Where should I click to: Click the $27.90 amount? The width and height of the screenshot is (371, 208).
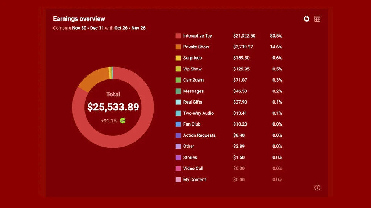tap(240, 102)
